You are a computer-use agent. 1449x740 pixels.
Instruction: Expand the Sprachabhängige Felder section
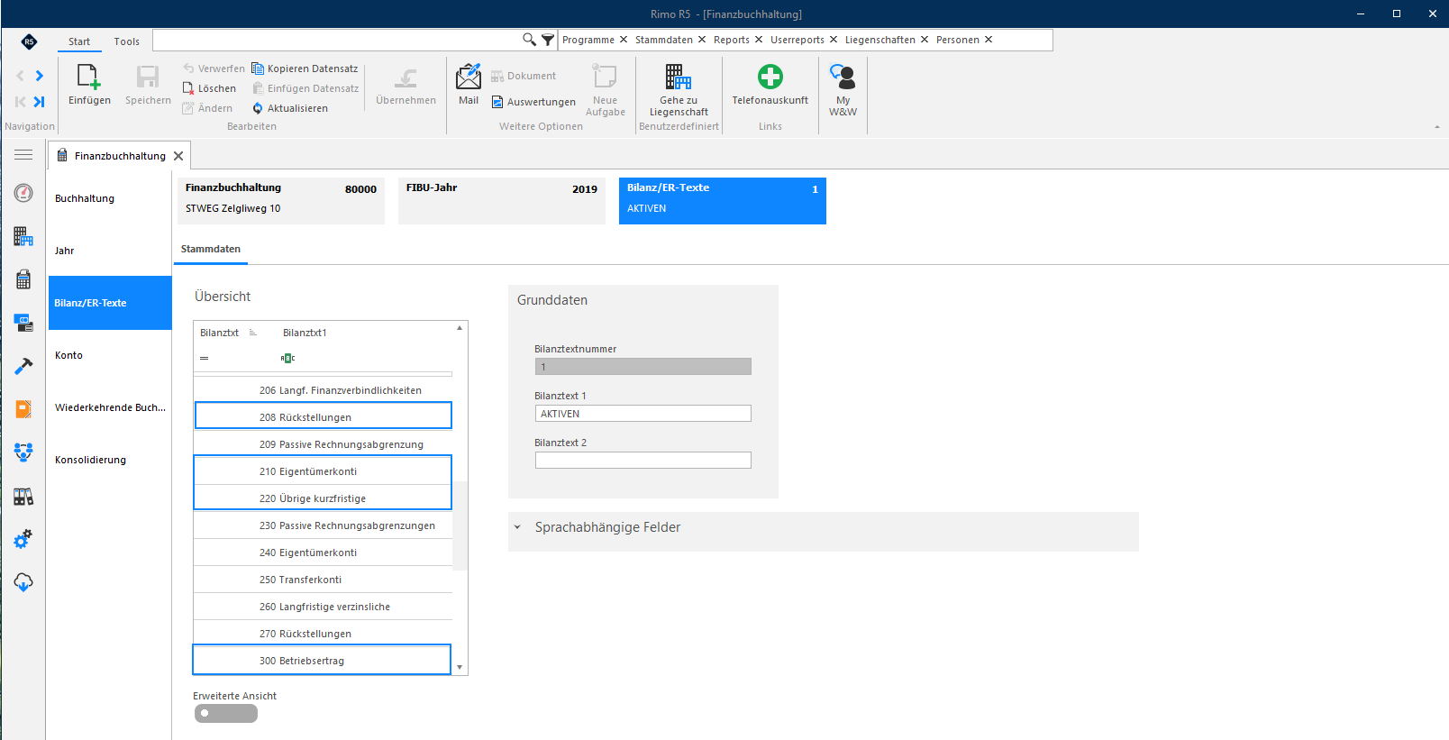517,527
